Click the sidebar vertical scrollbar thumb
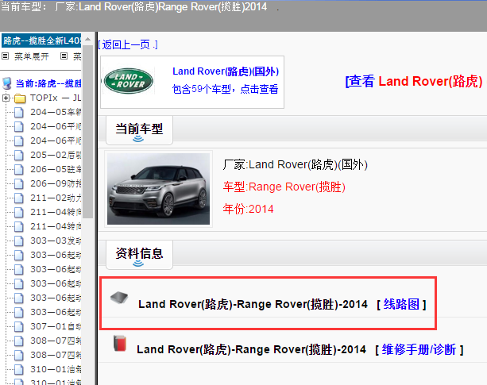The height and width of the screenshot is (385, 487). [87, 132]
